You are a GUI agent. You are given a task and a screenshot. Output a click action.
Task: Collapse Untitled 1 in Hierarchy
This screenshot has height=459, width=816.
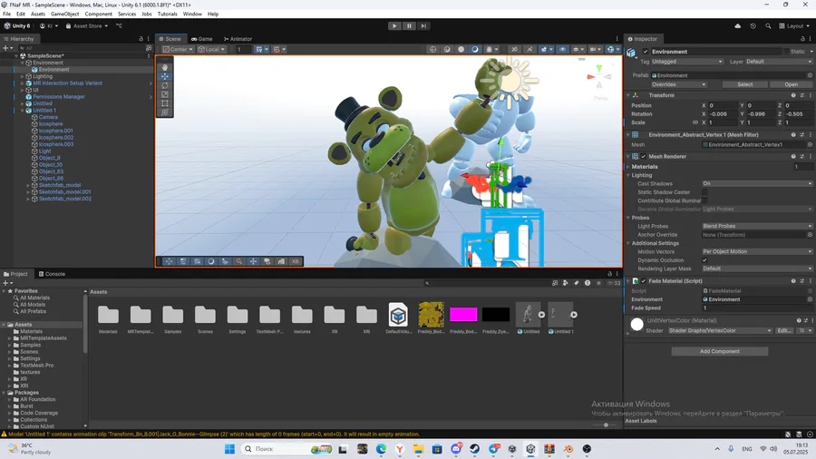23,111
